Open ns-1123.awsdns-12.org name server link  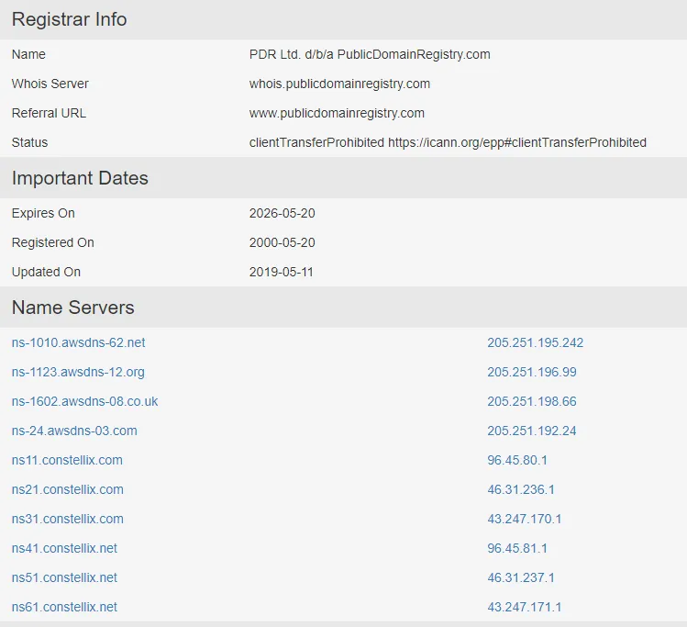click(x=78, y=373)
